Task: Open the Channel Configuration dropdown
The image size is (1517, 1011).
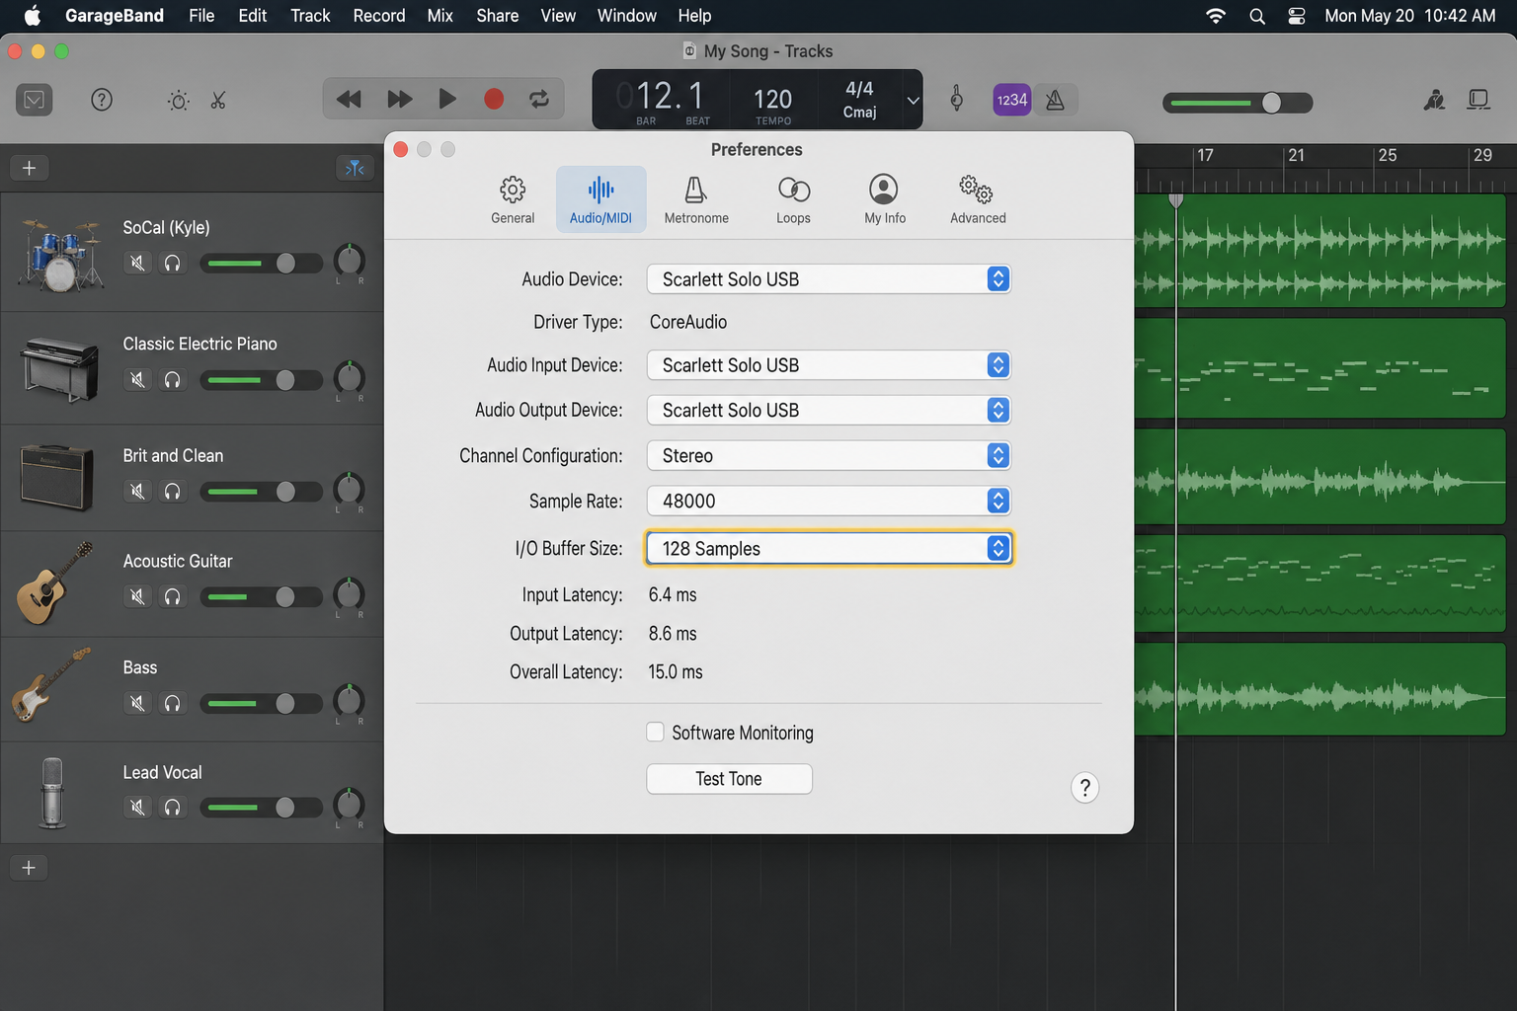Action: tap(829, 455)
